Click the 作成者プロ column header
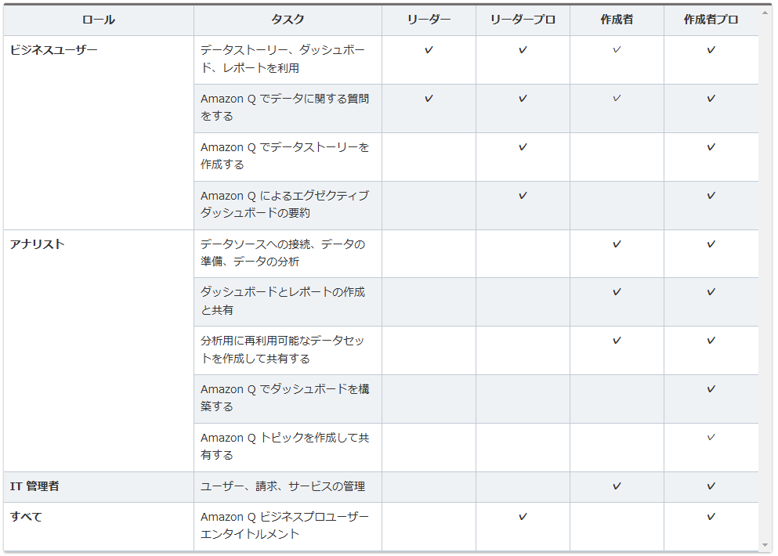Screen dimensions: 778x556 [x=711, y=20]
